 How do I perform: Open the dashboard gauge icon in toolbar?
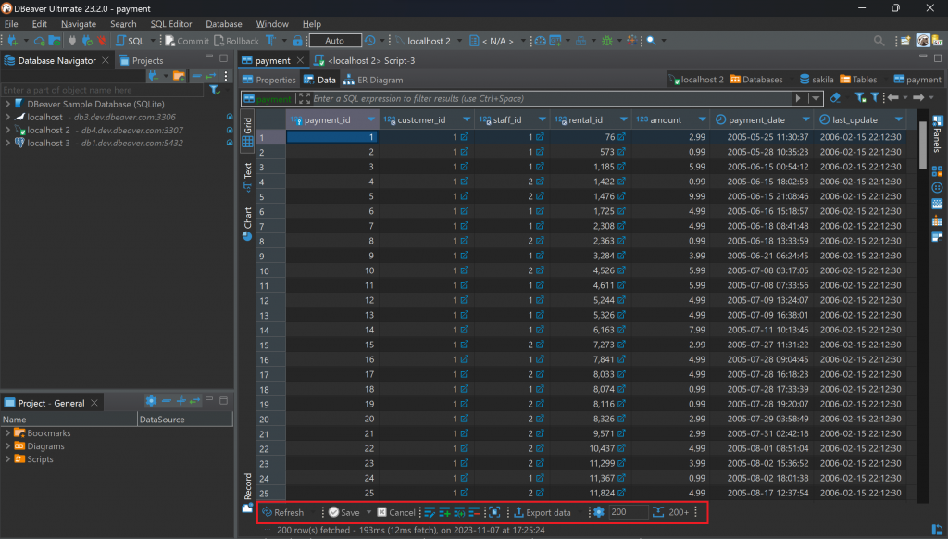(x=540, y=41)
